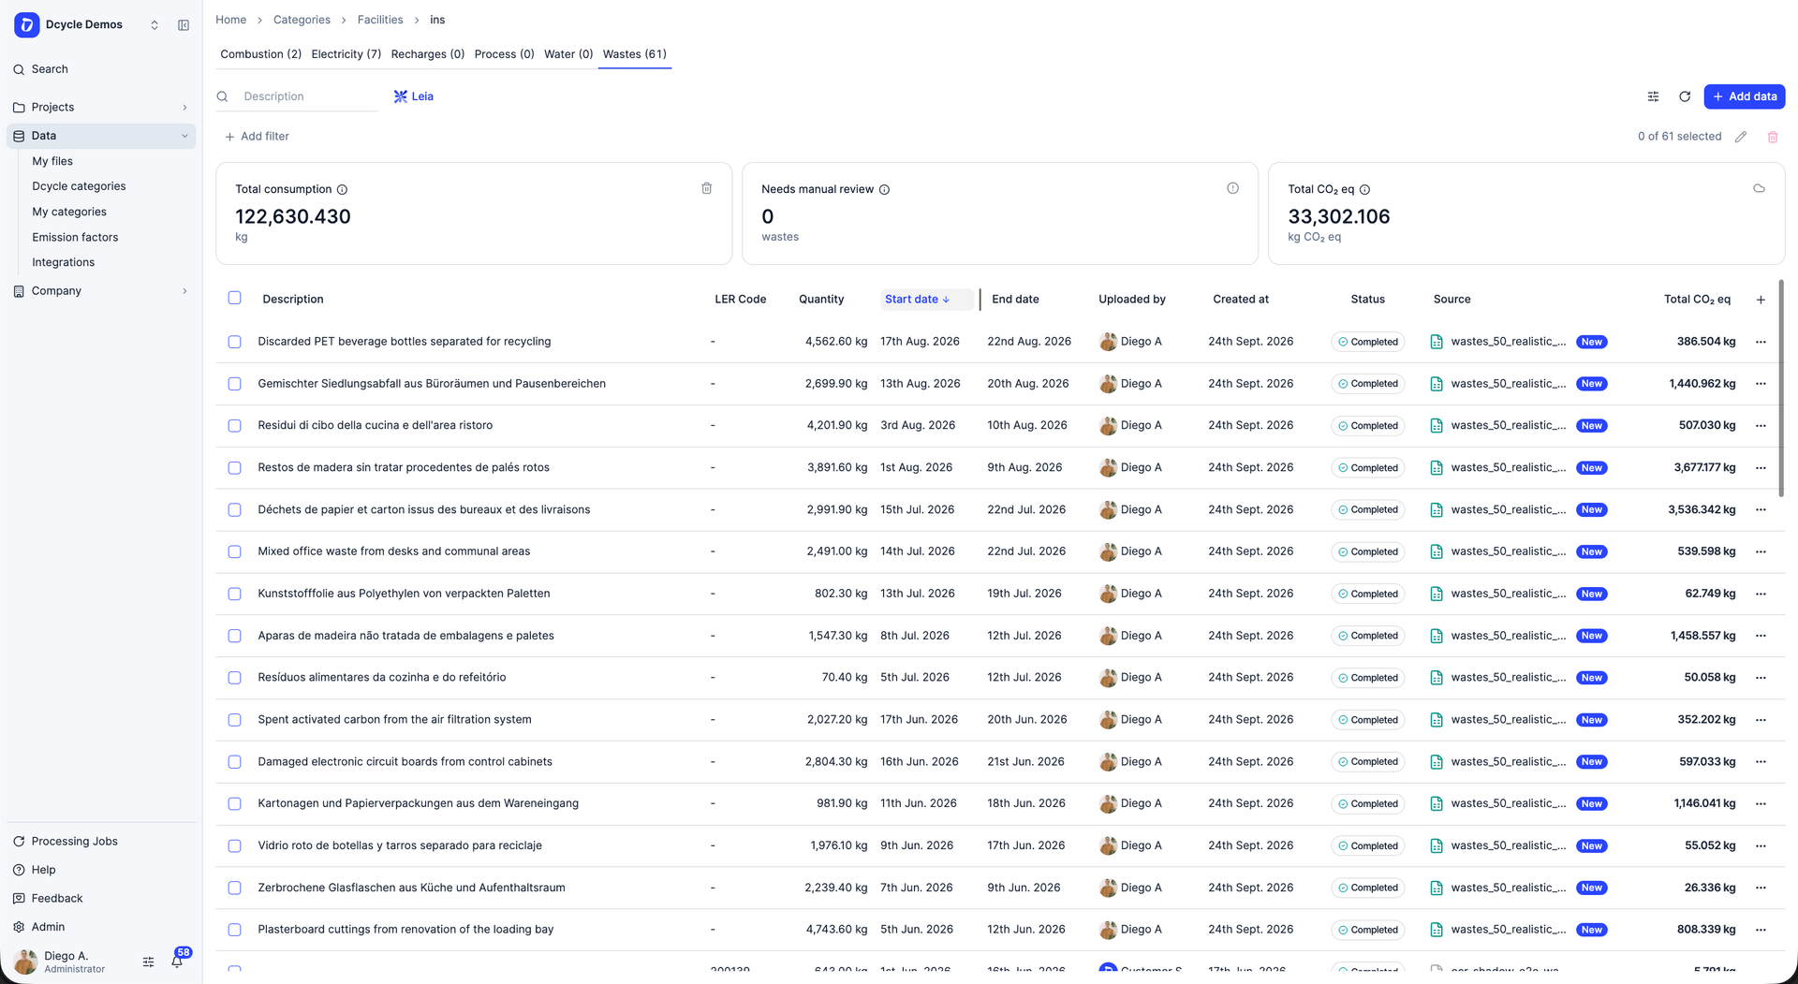Expand the Company menu
This screenshot has height=984, width=1798.
[101, 291]
